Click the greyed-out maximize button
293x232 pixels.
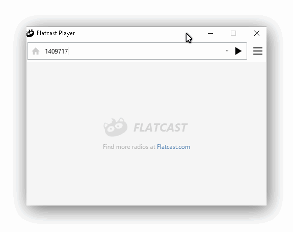tap(233, 33)
